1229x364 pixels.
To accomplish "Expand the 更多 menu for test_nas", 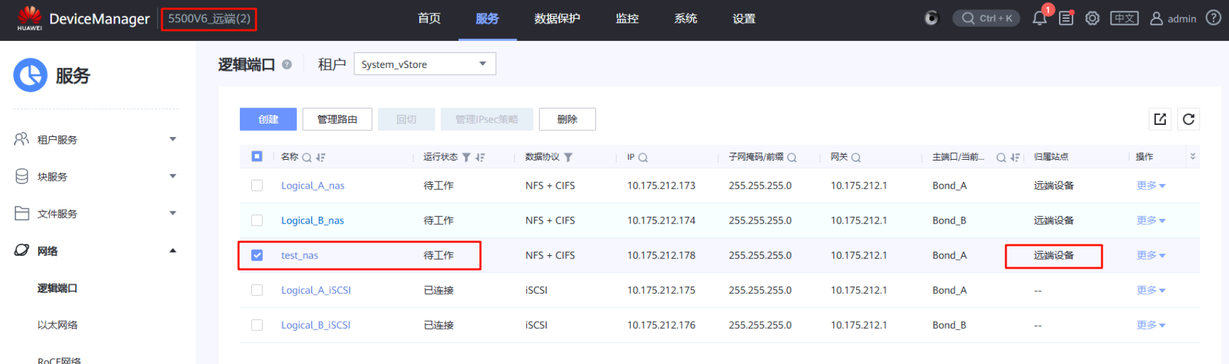I will (x=1150, y=255).
